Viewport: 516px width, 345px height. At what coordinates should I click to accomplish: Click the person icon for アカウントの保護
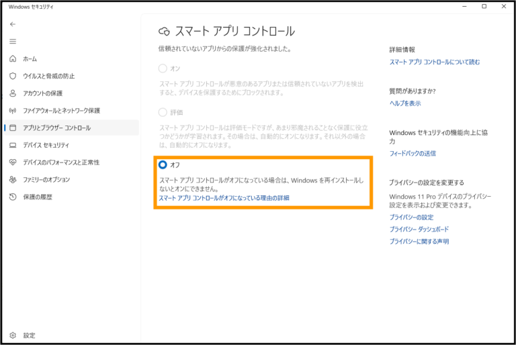[x=13, y=93]
